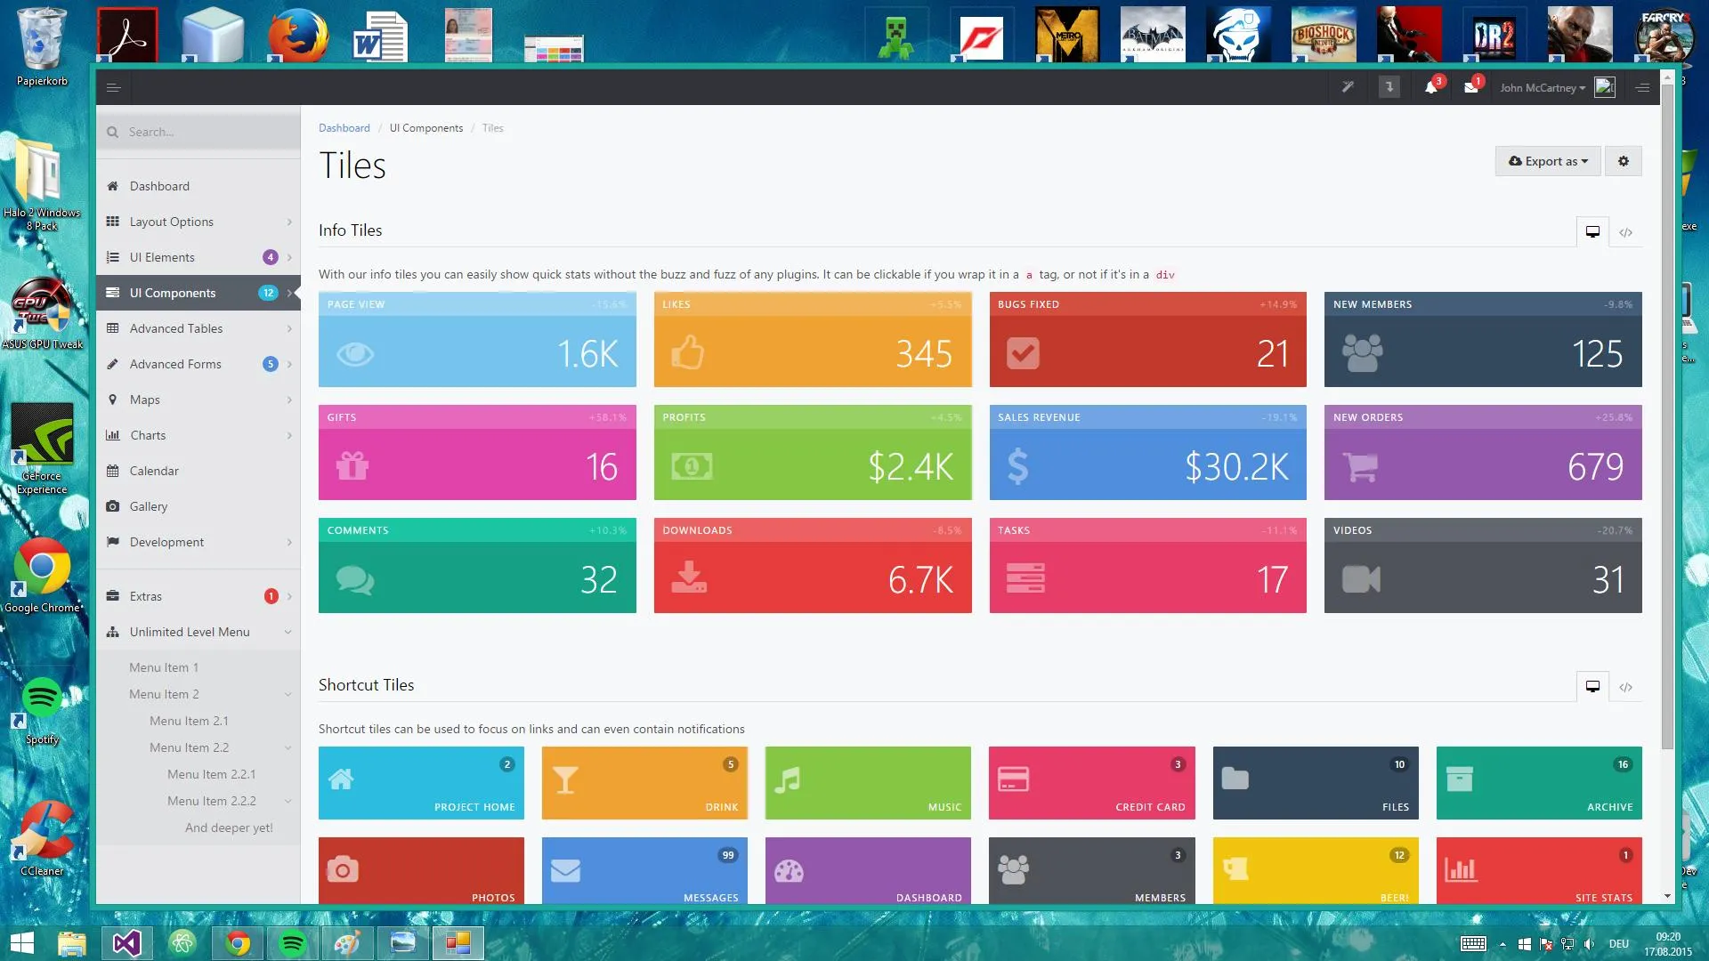Click the right sidebar menu icon in header
This screenshot has height=961, width=1709.
[1642, 87]
